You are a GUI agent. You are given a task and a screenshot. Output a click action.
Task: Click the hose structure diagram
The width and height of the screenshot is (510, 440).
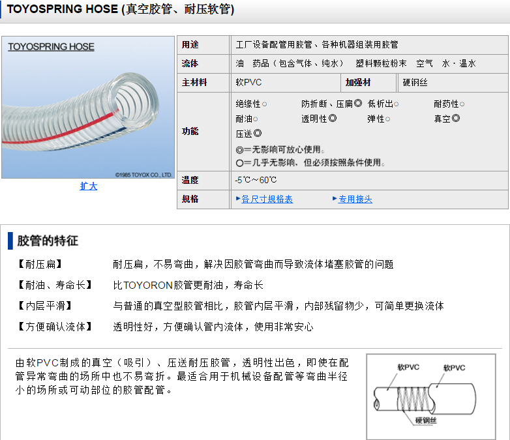point(431,397)
